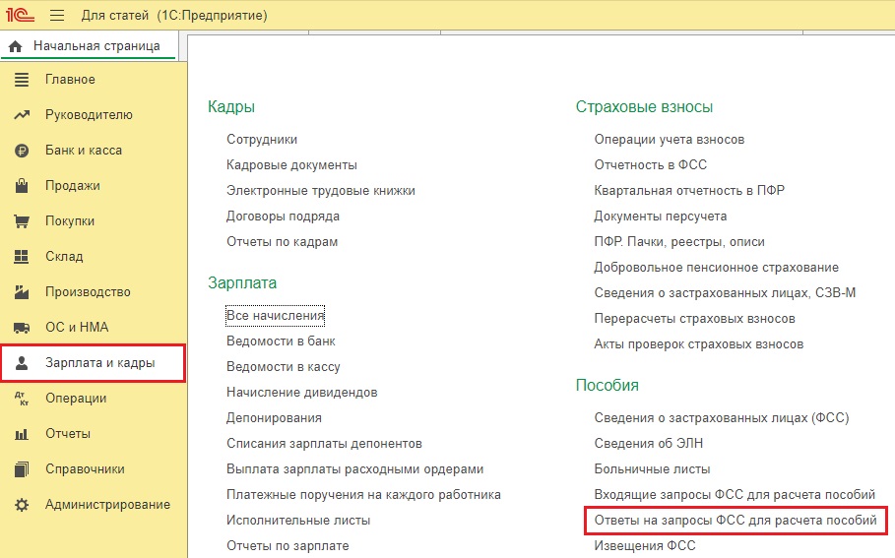Click the Руководителю chart icon
The width and height of the screenshot is (895, 558).
coord(22,115)
